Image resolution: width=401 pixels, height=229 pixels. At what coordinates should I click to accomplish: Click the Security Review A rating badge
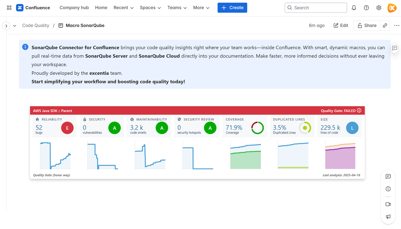click(x=210, y=128)
